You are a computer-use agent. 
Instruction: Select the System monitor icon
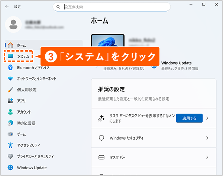point(10,56)
